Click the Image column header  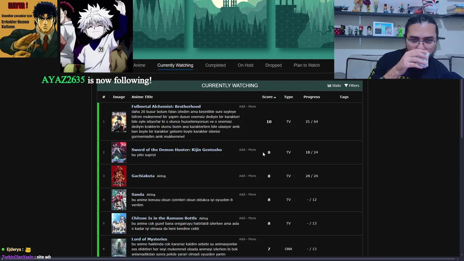[x=119, y=97]
